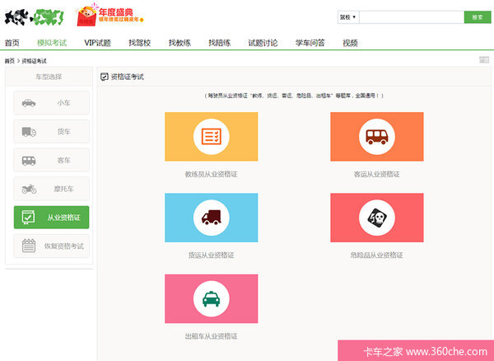
Task: Click the 恢复资格考试 label in the sidebar
Action: pos(64,246)
